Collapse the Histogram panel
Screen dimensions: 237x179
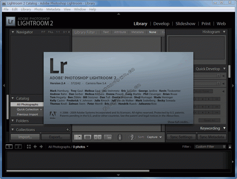click(224, 32)
